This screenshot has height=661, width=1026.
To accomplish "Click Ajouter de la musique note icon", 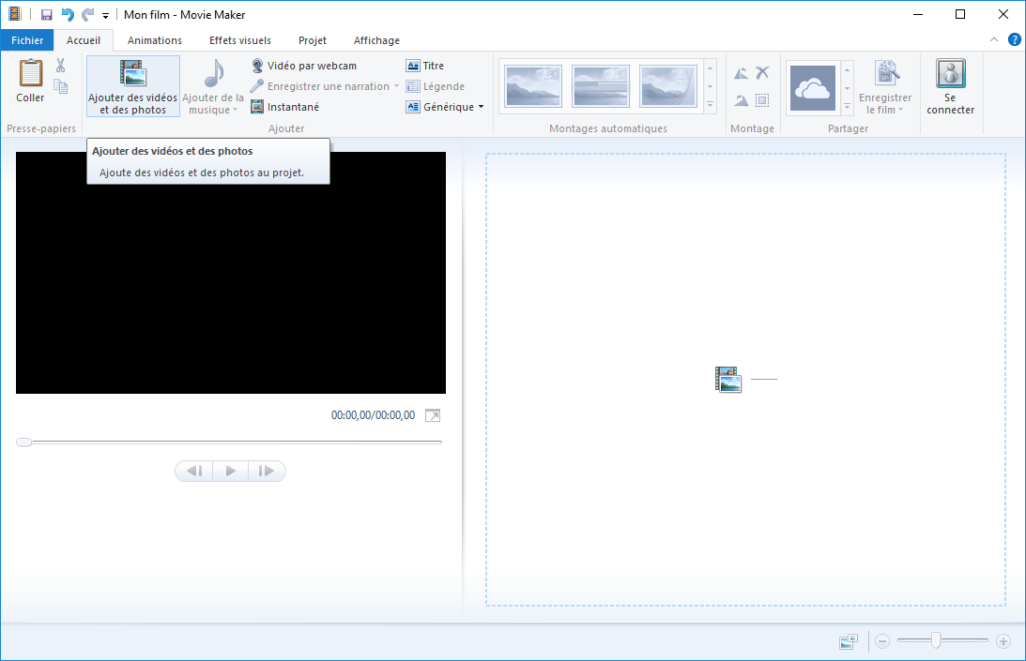I will pos(213,73).
